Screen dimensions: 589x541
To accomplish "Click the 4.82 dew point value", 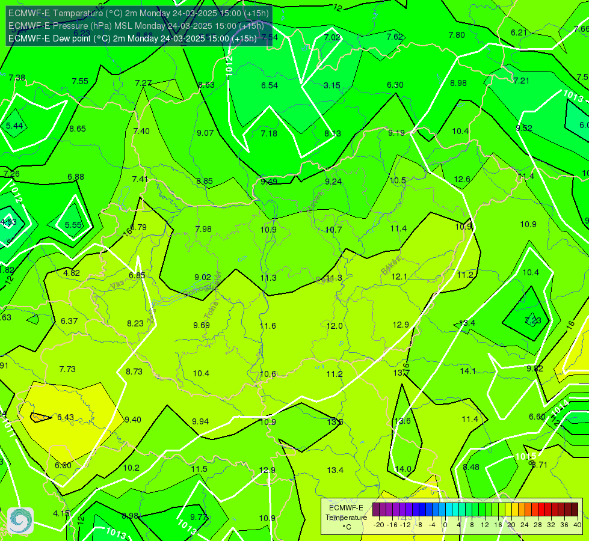I will (x=72, y=274).
